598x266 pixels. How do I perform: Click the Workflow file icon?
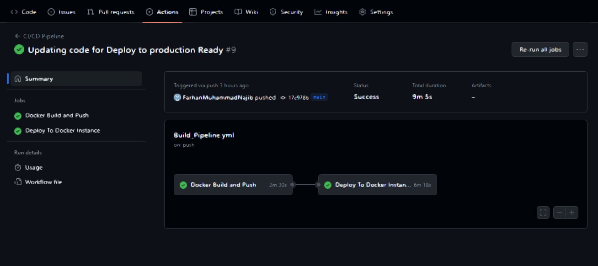coord(18,182)
